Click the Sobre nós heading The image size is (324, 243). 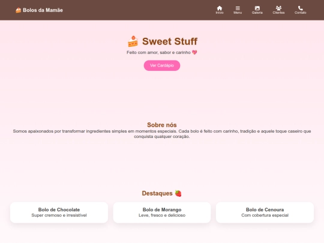pos(162,125)
